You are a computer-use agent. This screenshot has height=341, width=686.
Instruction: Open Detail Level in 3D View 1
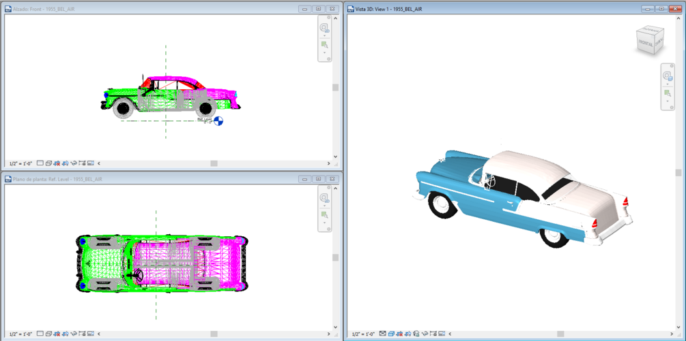point(383,334)
